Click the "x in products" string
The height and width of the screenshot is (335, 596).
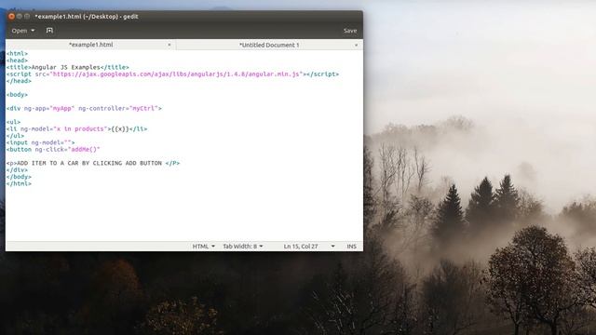coord(80,128)
